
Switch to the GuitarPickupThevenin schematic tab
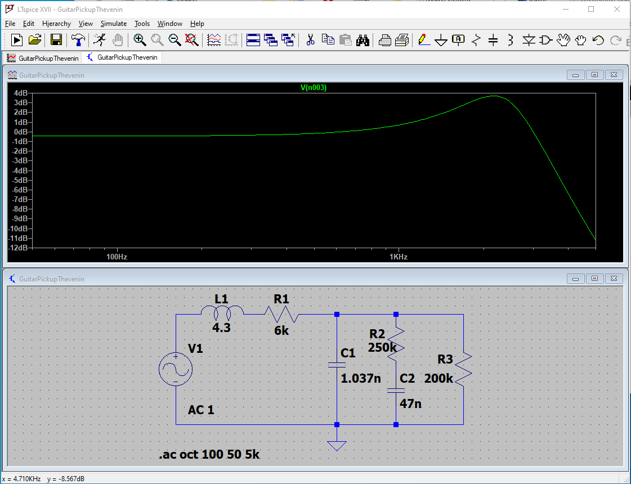tap(122, 58)
